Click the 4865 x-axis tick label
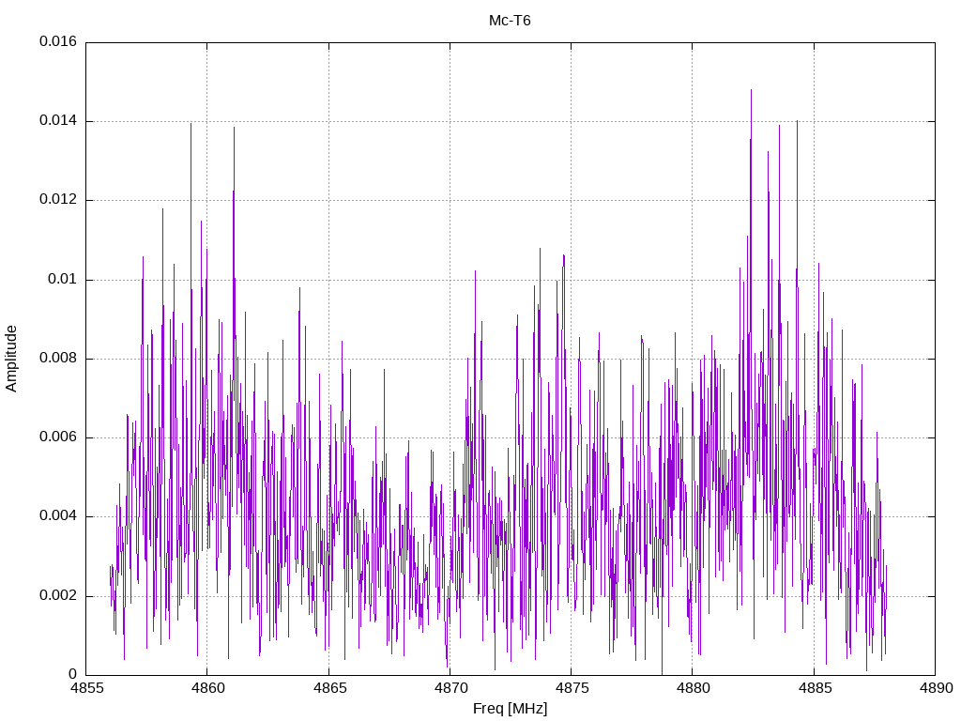Image resolution: width=961 pixels, height=721 pixels. [328, 688]
